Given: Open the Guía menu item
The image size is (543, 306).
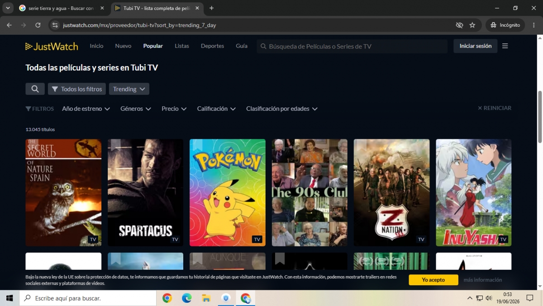Looking at the screenshot, I should (x=242, y=46).
